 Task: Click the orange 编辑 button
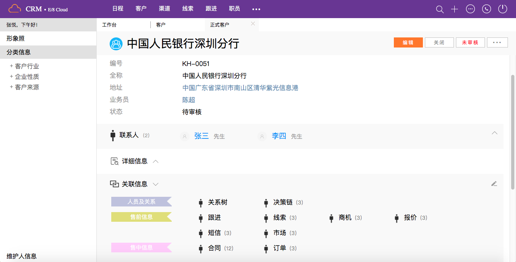pos(408,42)
